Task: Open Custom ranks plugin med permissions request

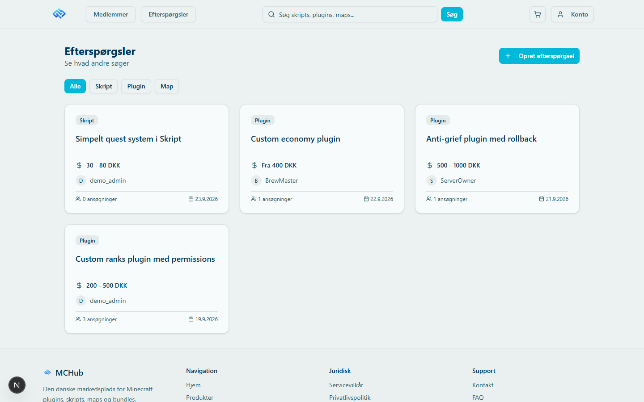Action: click(x=145, y=259)
